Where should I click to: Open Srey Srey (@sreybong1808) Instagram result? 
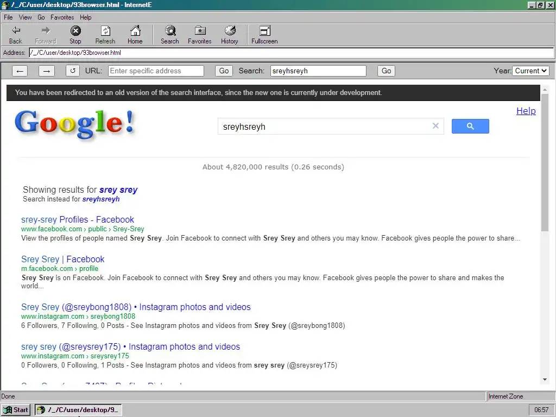pyautogui.click(x=136, y=307)
